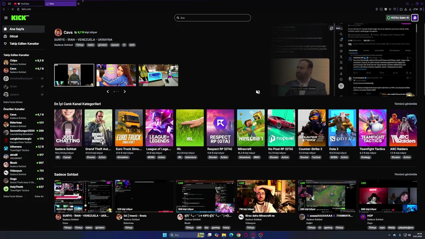Viewport: 425px width, 239px height.
Task: Go back to previous page
Action: click(x=4, y=9)
